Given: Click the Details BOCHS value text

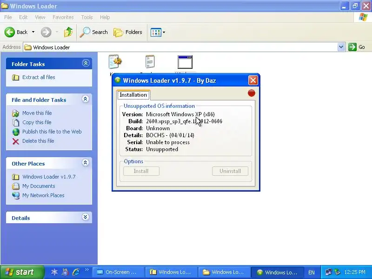Looking at the screenshot, I should point(170,135).
